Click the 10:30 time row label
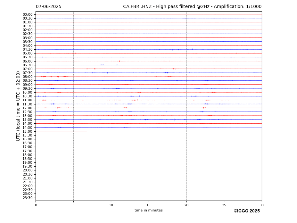This screenshot has width=297, height=223. click(x=28, y=96)
